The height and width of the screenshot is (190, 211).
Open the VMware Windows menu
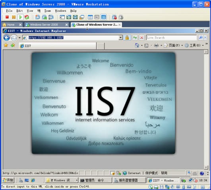[x=60, y=11]
